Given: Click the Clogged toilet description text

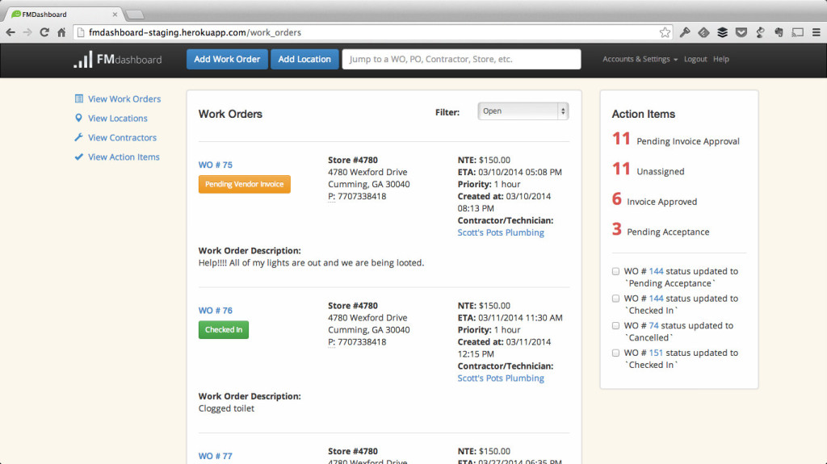Looking at the screenshot, I should point(226,408).
